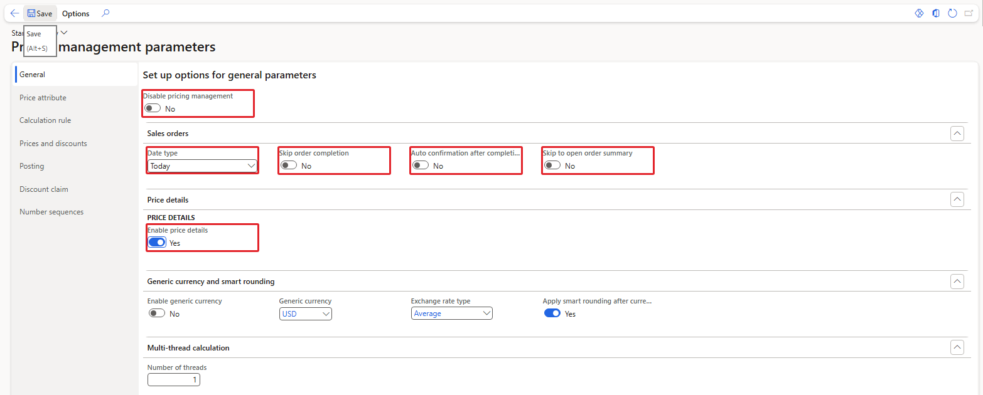Click the search magnifier icon
The height and width of the screenshot is (395, 983).
(105, 13)
